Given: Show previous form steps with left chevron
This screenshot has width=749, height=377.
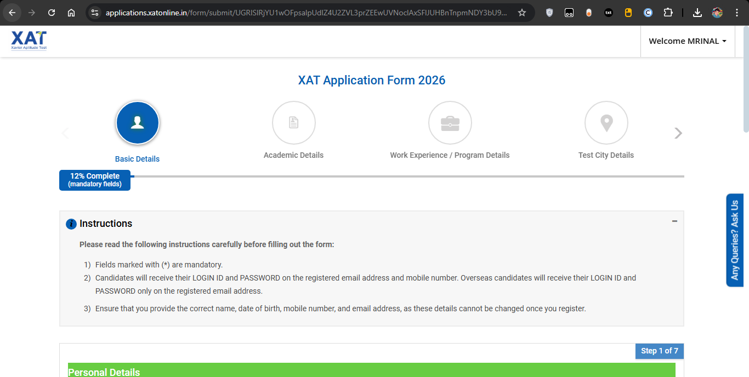Looking at the screenshot, I should [x=65, y=133].
